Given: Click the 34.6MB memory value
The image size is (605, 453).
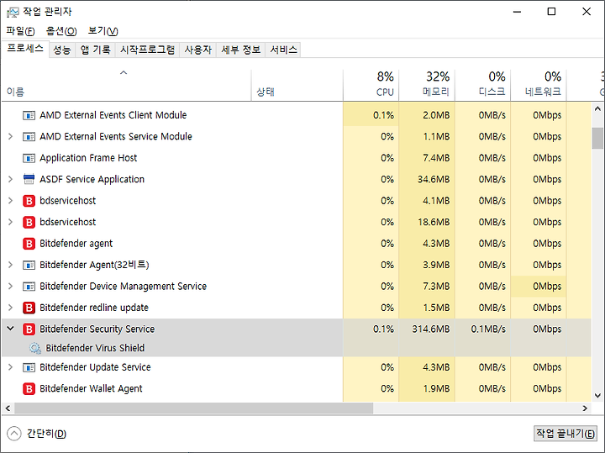Looking at the screenshot, I should 434,179.
